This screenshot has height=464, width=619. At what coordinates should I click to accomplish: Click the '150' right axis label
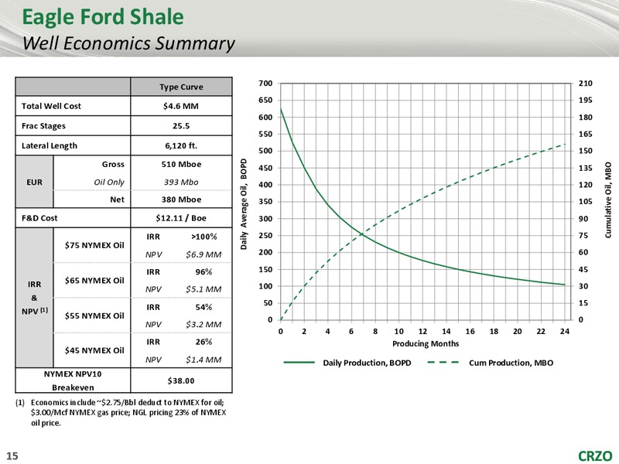[586, 151]
